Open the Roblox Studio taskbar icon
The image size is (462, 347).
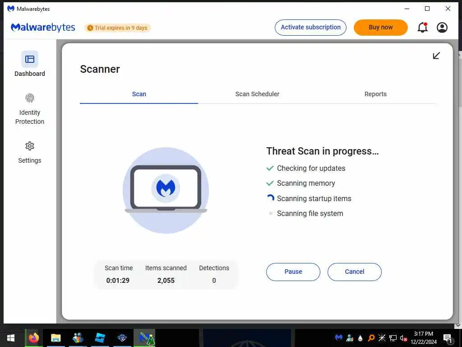point(100,338)
